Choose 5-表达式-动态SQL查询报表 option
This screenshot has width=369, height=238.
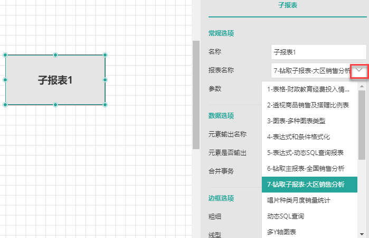(x=306, y=153)
